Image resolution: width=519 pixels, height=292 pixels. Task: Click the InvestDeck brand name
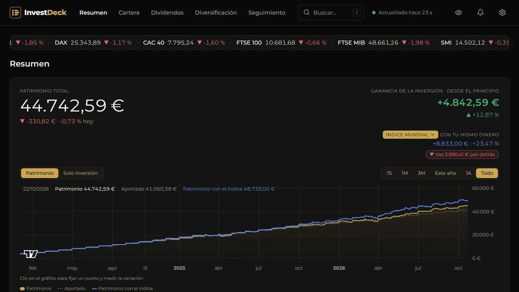[45, 13]
